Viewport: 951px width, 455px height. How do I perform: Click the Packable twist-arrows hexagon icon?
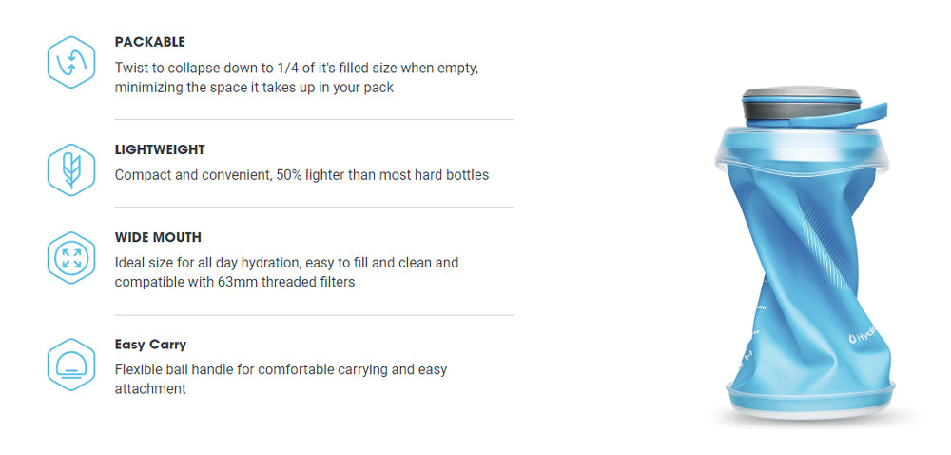coord(71,62)
